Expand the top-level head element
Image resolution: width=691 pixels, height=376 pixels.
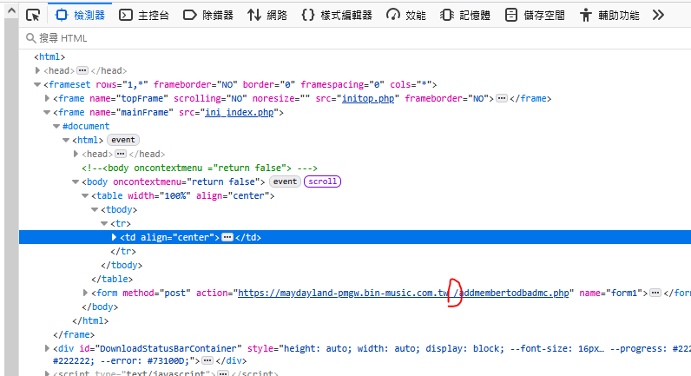click(x=37, y=70)
